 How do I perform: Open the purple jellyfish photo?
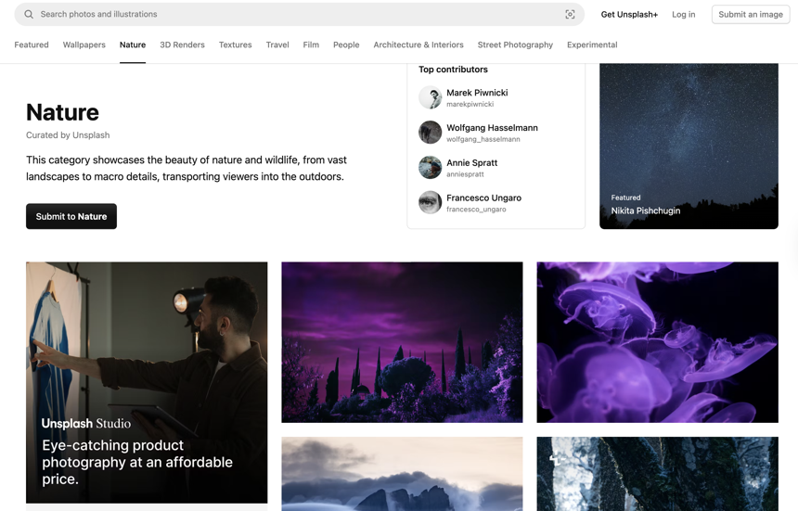pyautogui.click(x=657, y=342)
